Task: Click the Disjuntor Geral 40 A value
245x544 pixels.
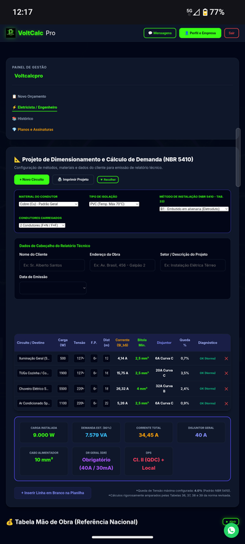Action: point(201,435)
